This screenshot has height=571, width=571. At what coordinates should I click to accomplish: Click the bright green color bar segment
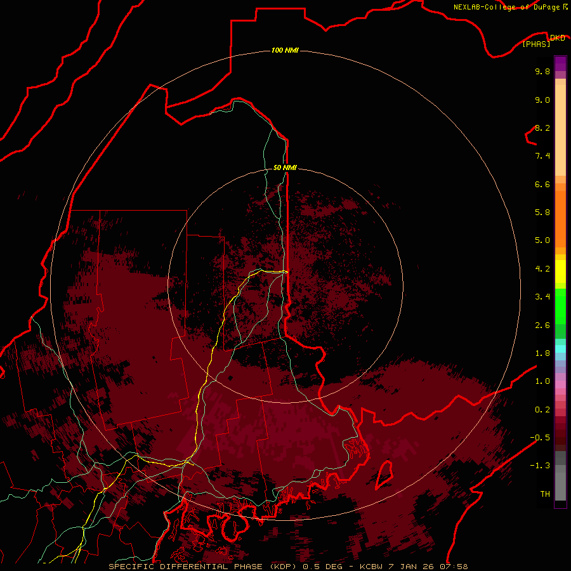560,306
